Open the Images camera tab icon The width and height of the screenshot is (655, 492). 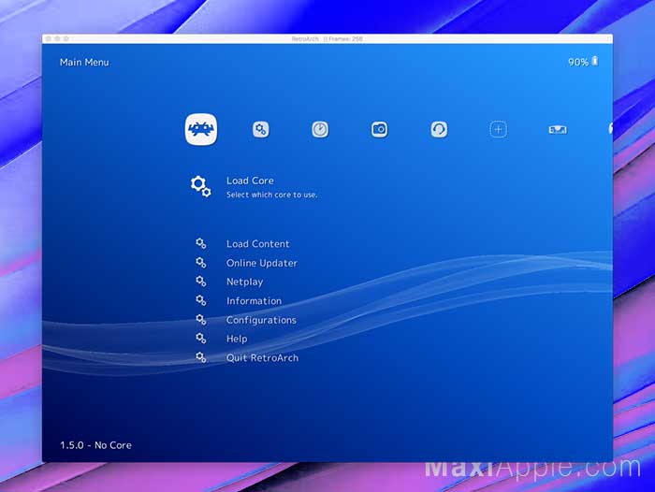click(379, 129)
